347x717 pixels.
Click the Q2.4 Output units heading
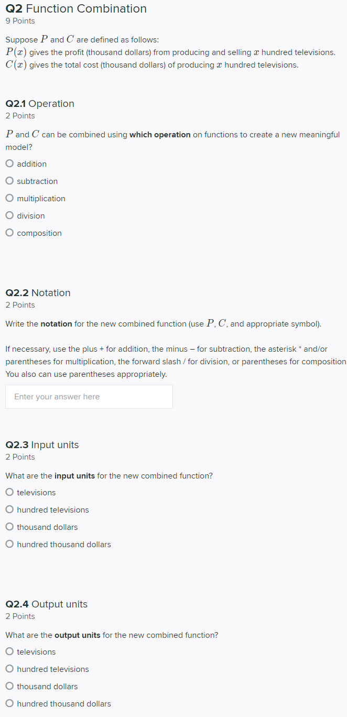pos(46,604)
